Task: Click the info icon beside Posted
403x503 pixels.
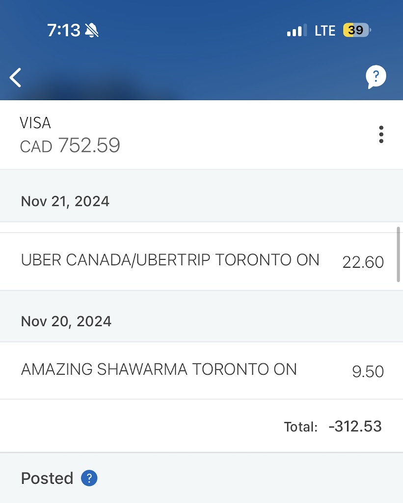Action: click(89, 478)
